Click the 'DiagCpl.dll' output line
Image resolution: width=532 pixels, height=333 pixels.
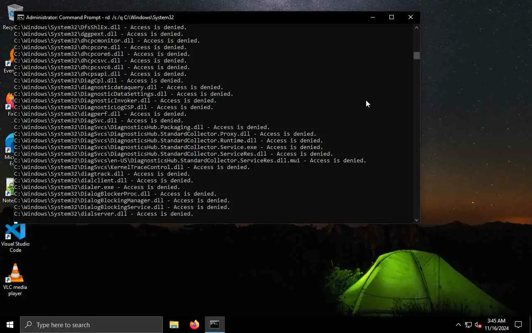(x=99, y=80)
